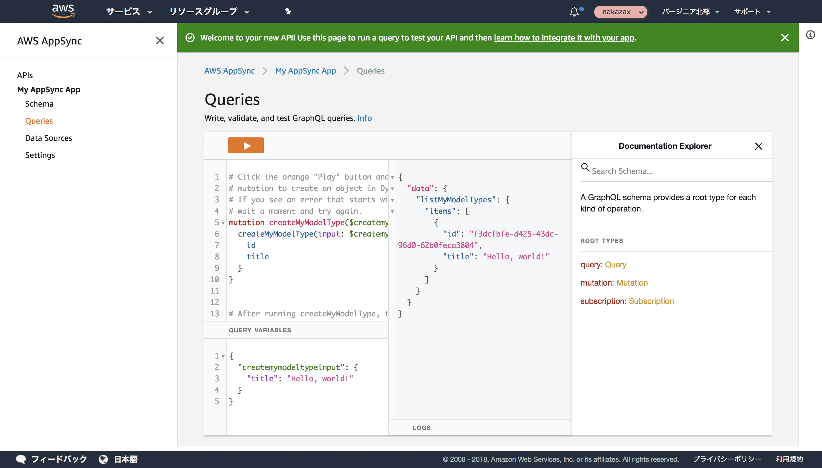Image resolution: width=822 pixels, height=468 pixels.
Task: Go to AWS AppSync breadcrumb
Action: pos(229,71)
